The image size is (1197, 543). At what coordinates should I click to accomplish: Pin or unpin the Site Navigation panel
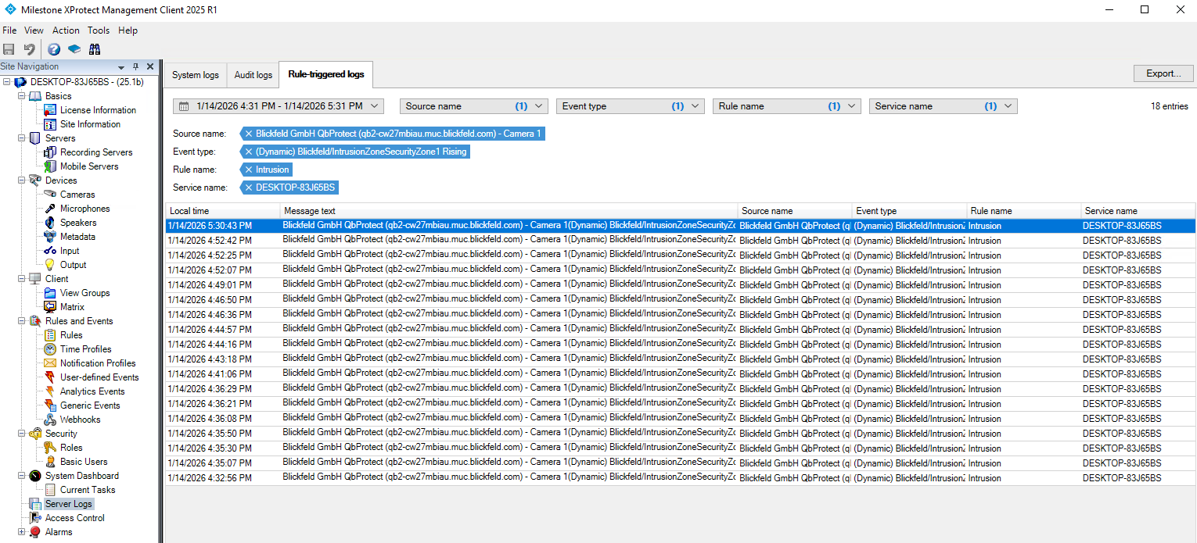(x=135, y=67)
